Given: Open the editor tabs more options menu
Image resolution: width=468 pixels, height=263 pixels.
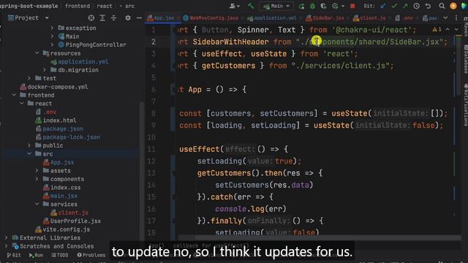Looking at the screenshot, I should coord(456,18).
